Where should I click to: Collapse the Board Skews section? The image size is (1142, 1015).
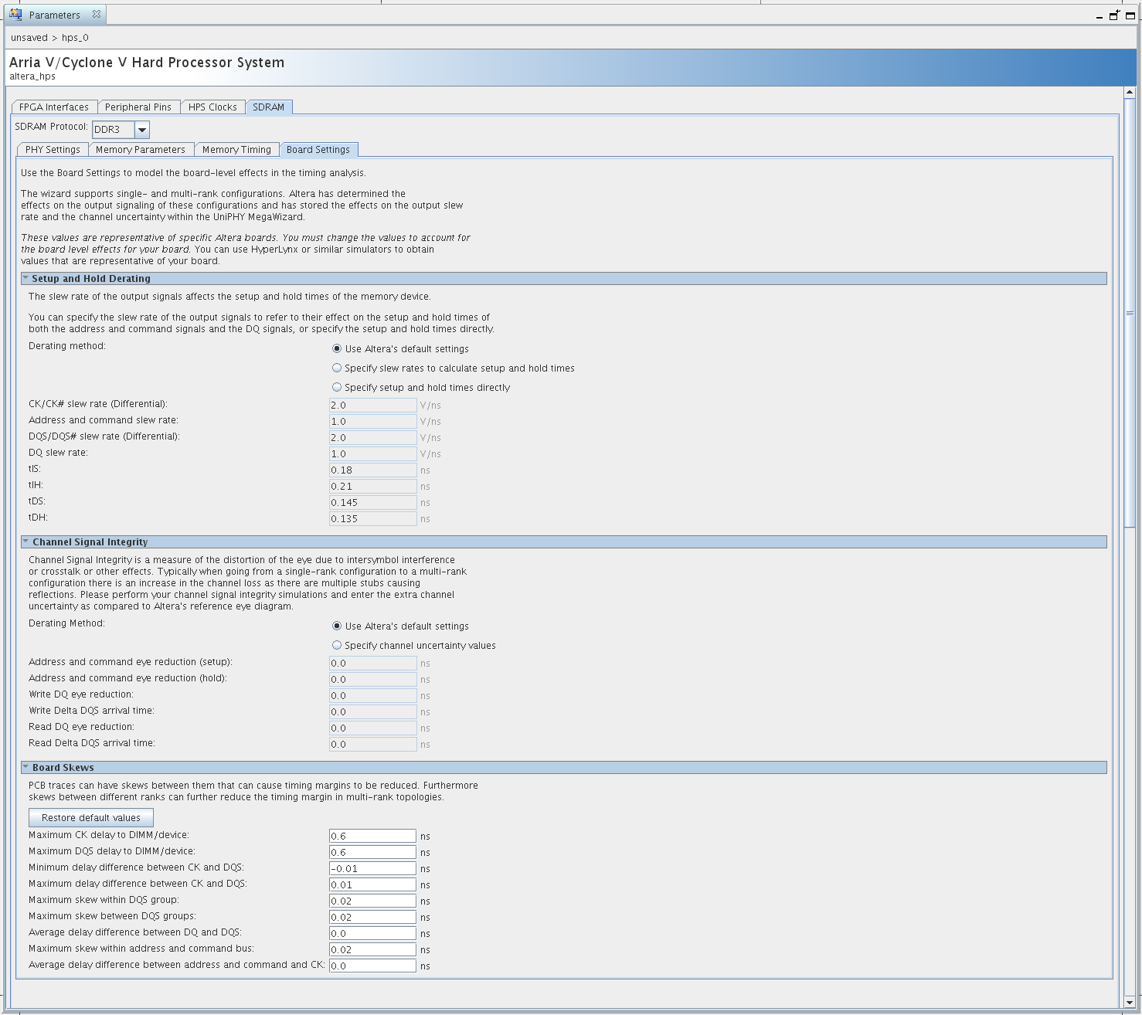point(25,767)
